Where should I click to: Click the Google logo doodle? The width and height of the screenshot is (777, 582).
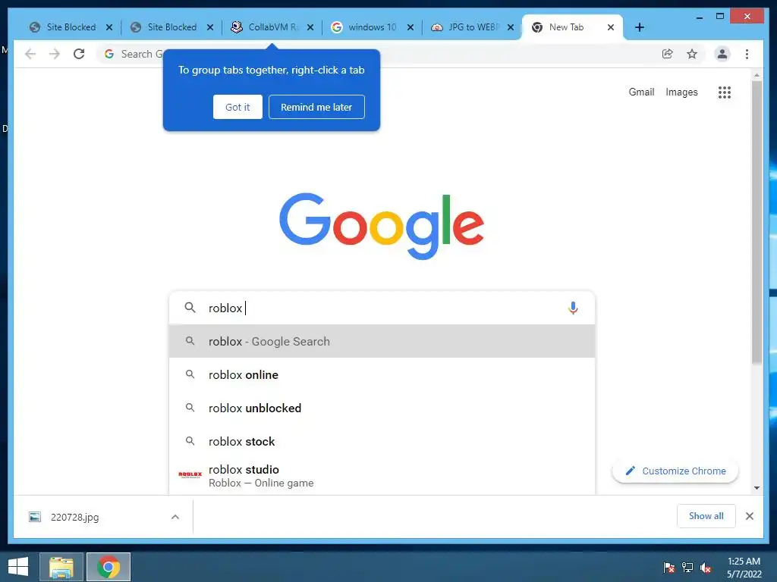(382, 226)
